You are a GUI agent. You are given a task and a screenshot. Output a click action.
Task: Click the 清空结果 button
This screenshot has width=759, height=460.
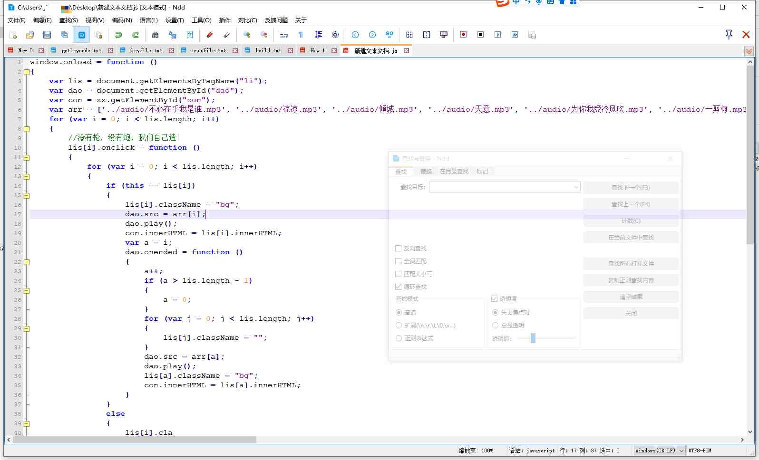coord(630,297)
